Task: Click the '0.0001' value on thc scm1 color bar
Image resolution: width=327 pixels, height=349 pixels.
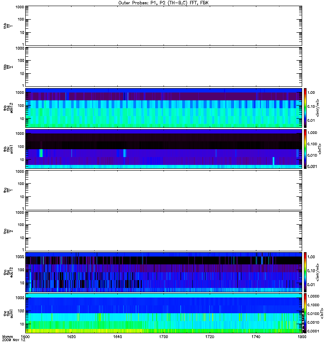Action: click(x=313, y=331)
